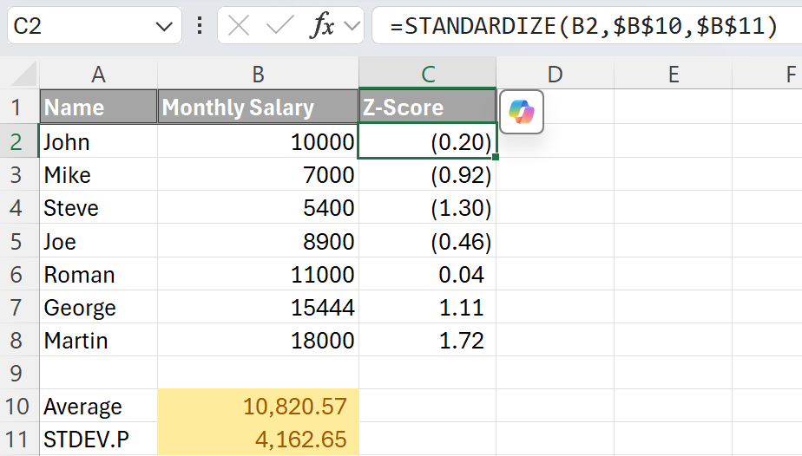The width and height of the screenshot is (802, 456).
Task: Cancel formula entry with the X icon
Action: click(239, 25)
